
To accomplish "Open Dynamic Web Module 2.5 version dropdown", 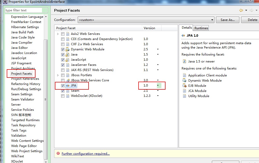I will coord(158,49).
